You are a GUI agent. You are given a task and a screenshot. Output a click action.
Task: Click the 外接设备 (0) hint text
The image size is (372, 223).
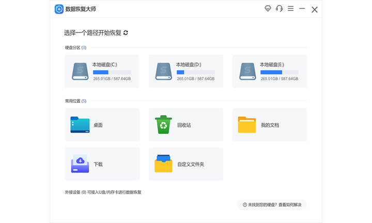pyautogui.click(x=103, y=192)
